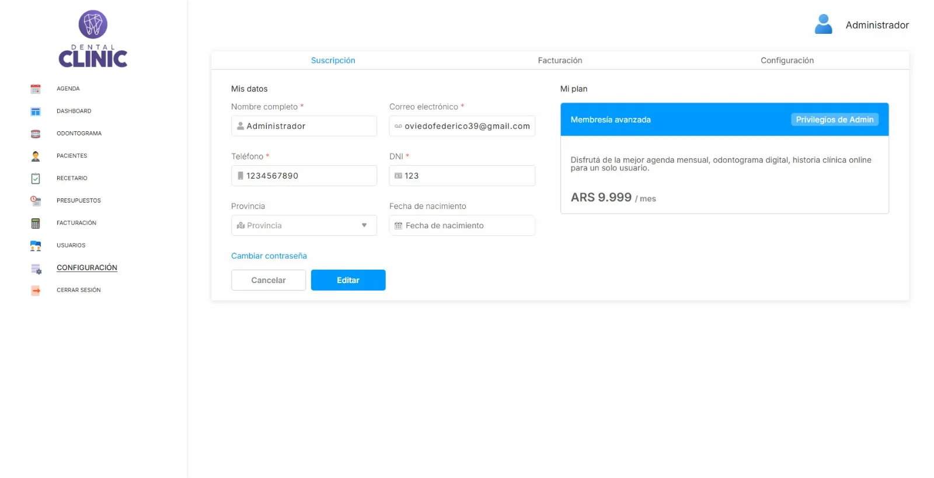This screenshot has width=934, height=478.
Task: Switch to the Configuración tab
Action: click(x=787, y=60)
